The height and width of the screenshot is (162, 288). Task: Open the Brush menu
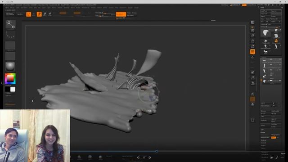[x=12, y=8]
